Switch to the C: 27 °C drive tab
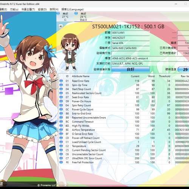 (65, 17)
